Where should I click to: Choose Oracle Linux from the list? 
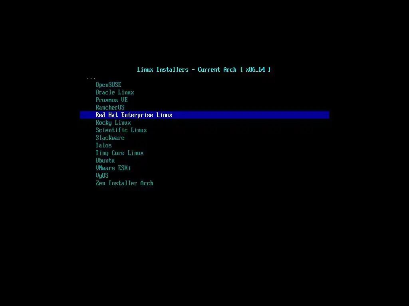[115, 92]
